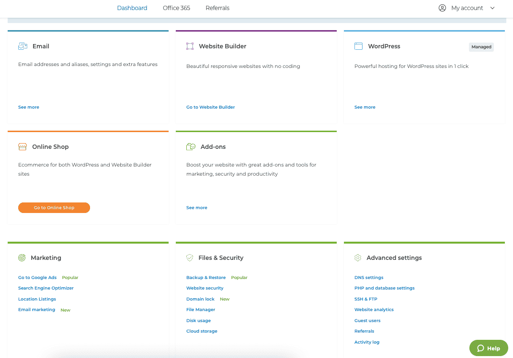Open Backup & Restore

(206, 278)
